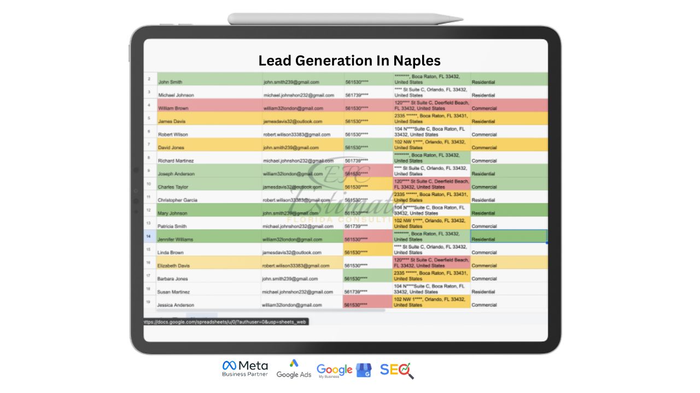Select the Richard Martinez name cell
The height and width of the screenshot is (393, 700).
click(209, 158)
